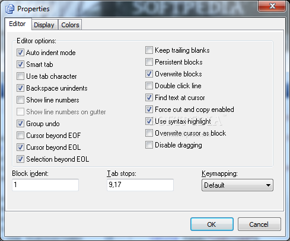Toggle Selection beyond EOL checkbox
This screenshot has width=290, height=241.
point(20,159)
